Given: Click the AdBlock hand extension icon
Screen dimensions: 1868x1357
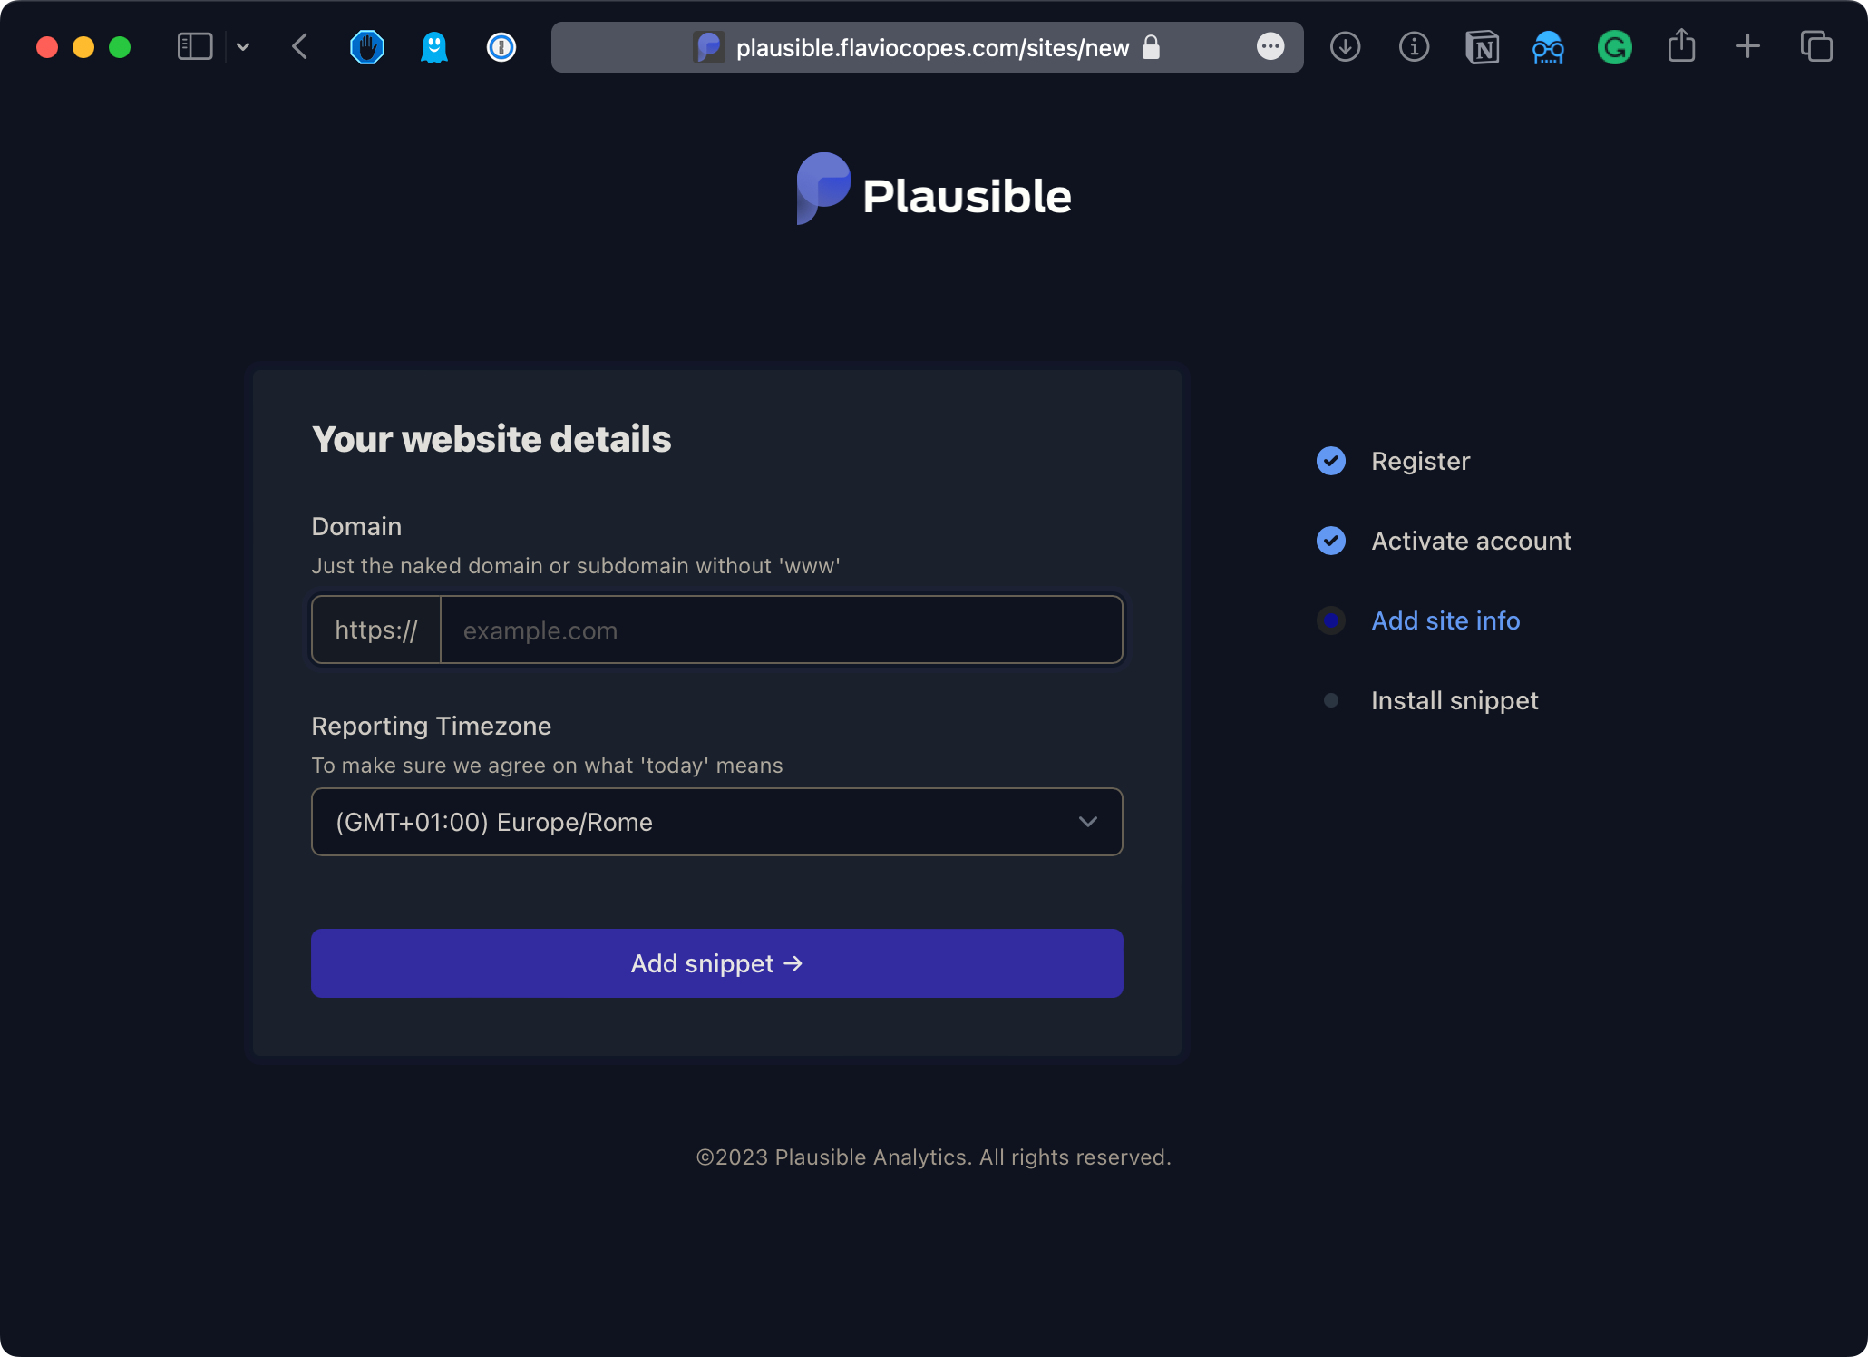Looking at the screenshot, I should (x=367, y=47).
